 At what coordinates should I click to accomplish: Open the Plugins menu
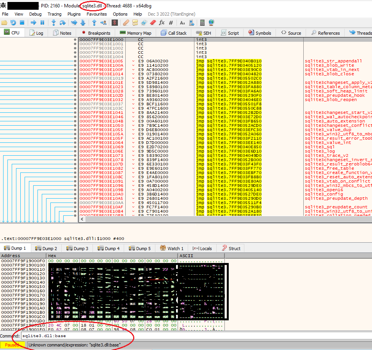click(74, 14)
